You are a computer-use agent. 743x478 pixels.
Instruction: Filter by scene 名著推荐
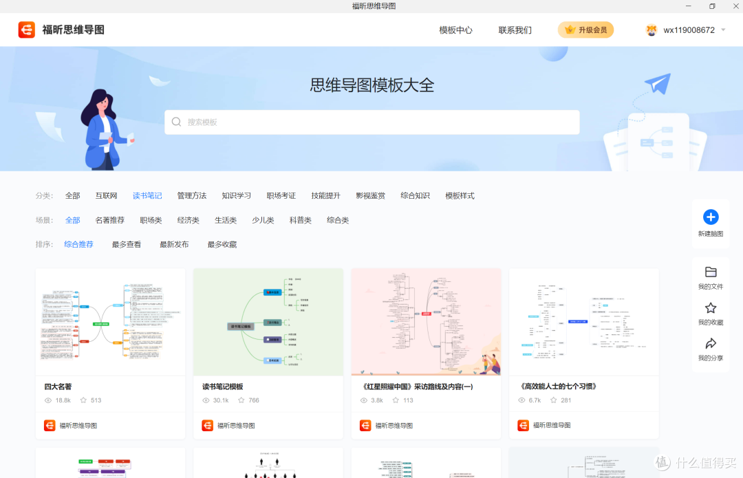point(110,220)
